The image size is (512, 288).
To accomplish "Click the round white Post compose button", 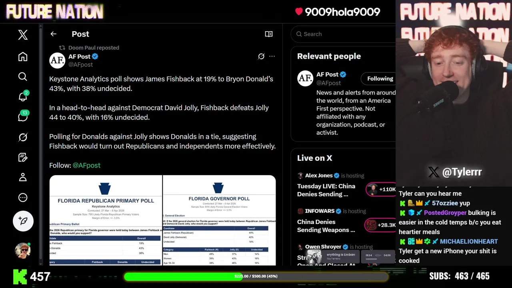I will coord(23,221).
